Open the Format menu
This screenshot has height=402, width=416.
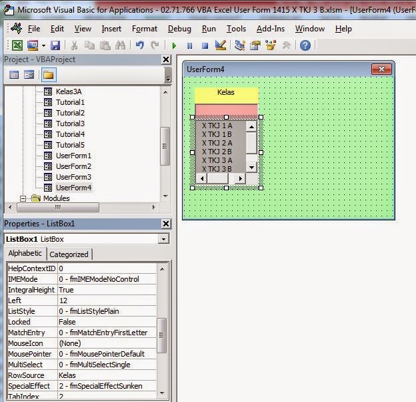[145, 29]
